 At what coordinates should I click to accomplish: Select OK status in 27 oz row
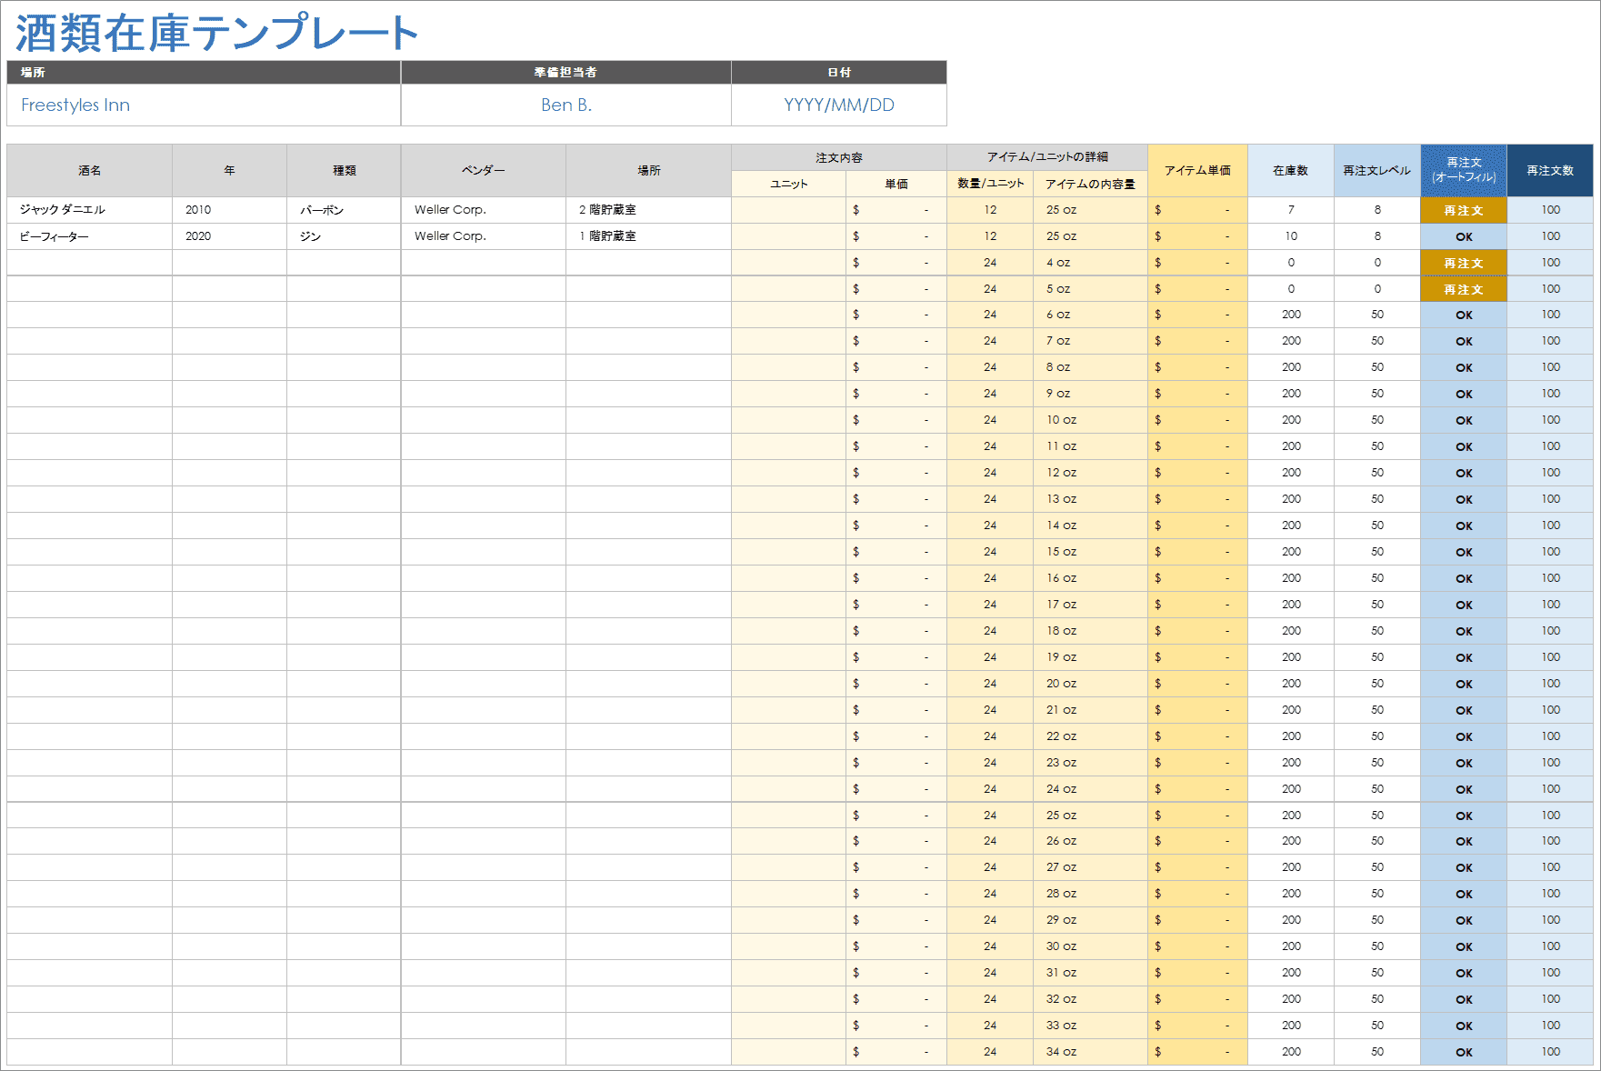coord(1464,867)
